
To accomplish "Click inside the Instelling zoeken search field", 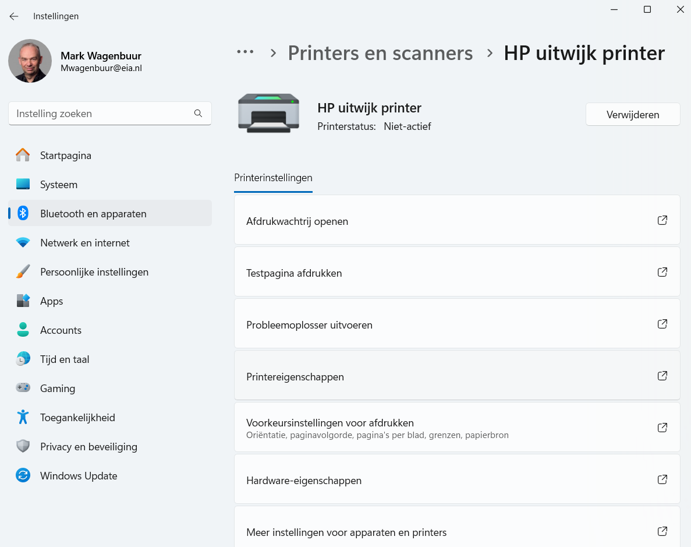I will (x=87, y=113).
